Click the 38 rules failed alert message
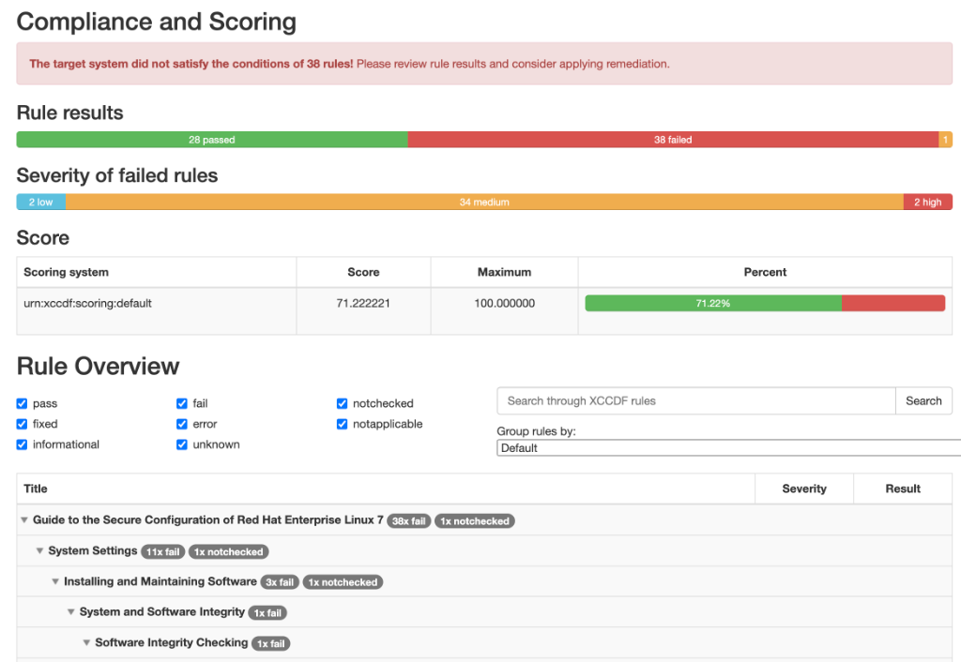The width and height of the screenshot is (961, 662). pos(484,64)
